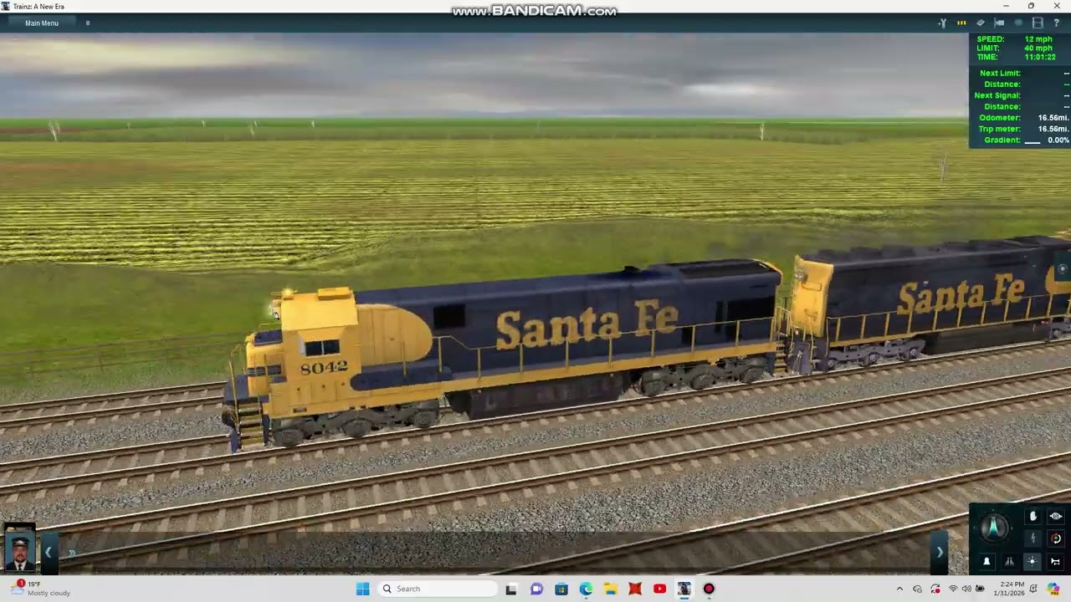Expand the driver bar with right chevron
Screen dimensions: 1071x602
click(940, 552)
